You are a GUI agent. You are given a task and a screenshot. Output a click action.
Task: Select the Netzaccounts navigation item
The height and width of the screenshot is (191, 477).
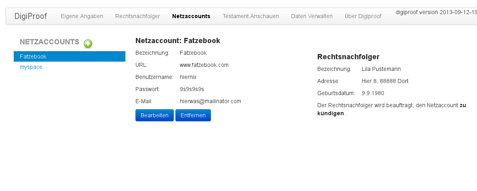point(191,16)
